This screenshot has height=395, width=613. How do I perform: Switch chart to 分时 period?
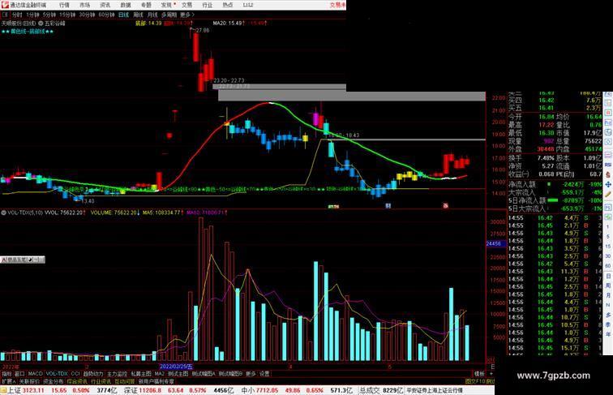[x=17, y=15]
